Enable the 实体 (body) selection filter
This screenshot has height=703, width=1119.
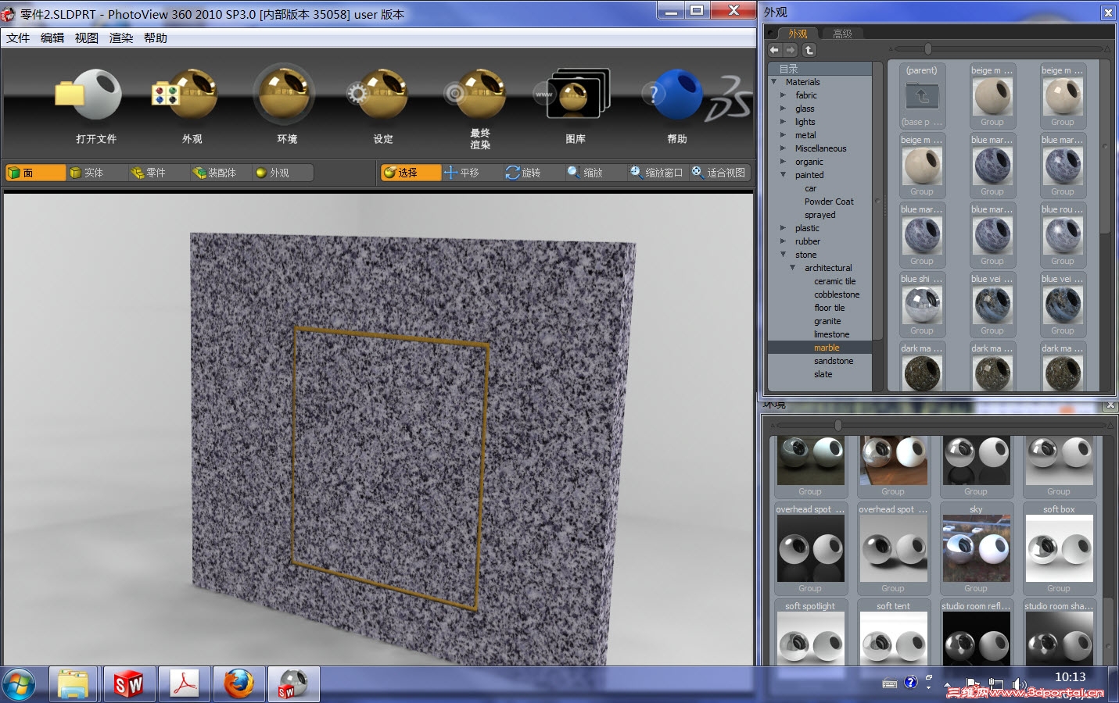pos(97,173)
